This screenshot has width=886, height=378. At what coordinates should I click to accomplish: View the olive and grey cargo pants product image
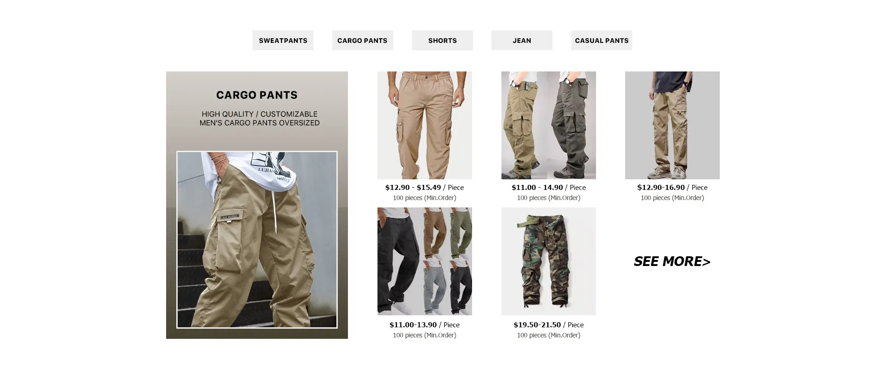coord(549,125)
